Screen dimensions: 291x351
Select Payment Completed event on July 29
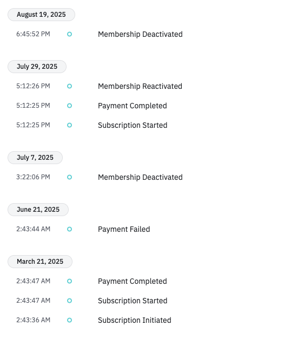tap(133, 106)
